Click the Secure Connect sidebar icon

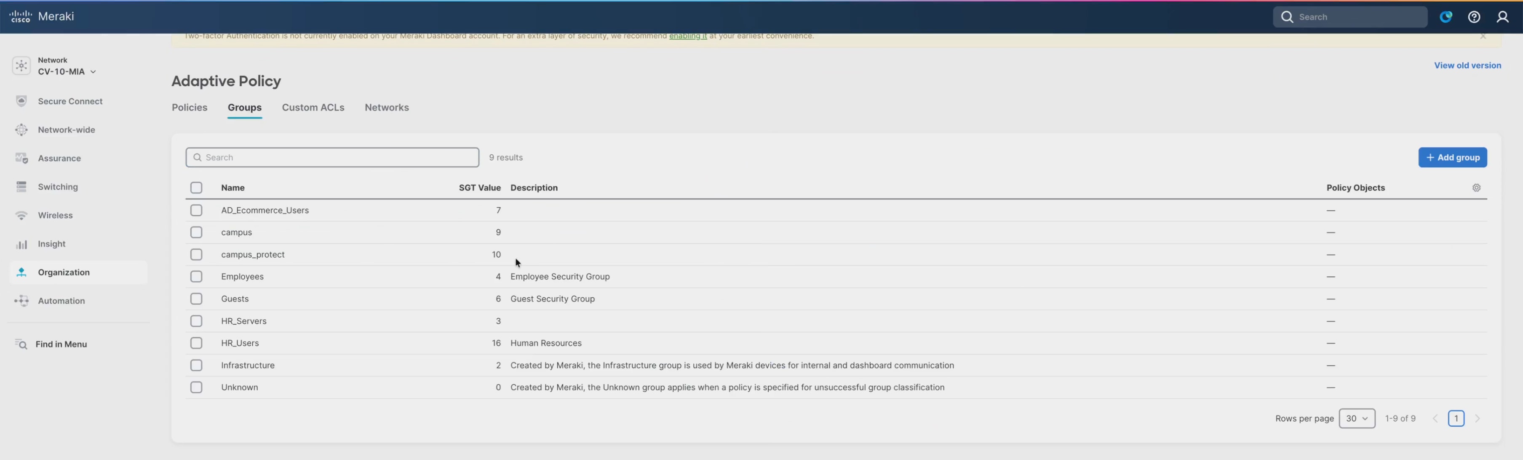point(21,102)
